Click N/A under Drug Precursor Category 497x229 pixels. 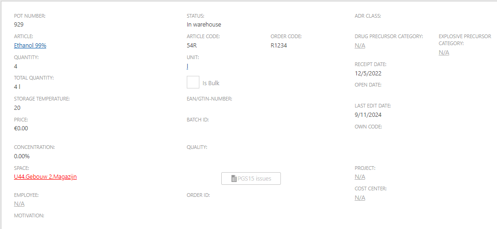pyautogui.click(x=360, y=46)
